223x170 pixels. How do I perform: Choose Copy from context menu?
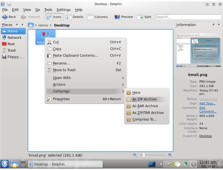pos(85,49)
